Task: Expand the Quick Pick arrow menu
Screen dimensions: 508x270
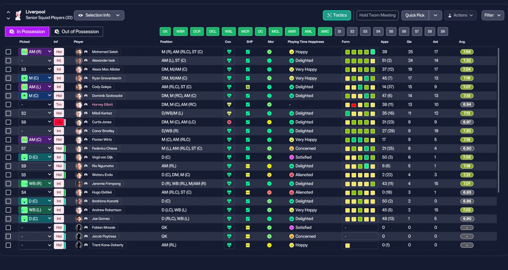Action: click(435, 15)
